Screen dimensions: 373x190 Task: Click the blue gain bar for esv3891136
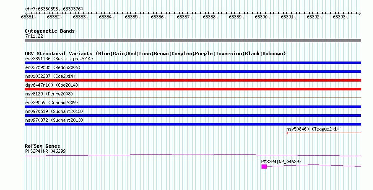coord(193,63)
